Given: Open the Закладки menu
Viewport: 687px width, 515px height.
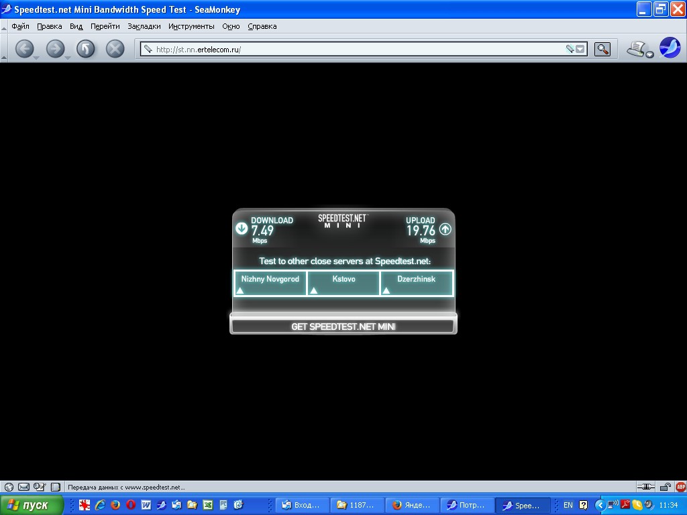Looking at the screenshot, I should pos(144,26).
